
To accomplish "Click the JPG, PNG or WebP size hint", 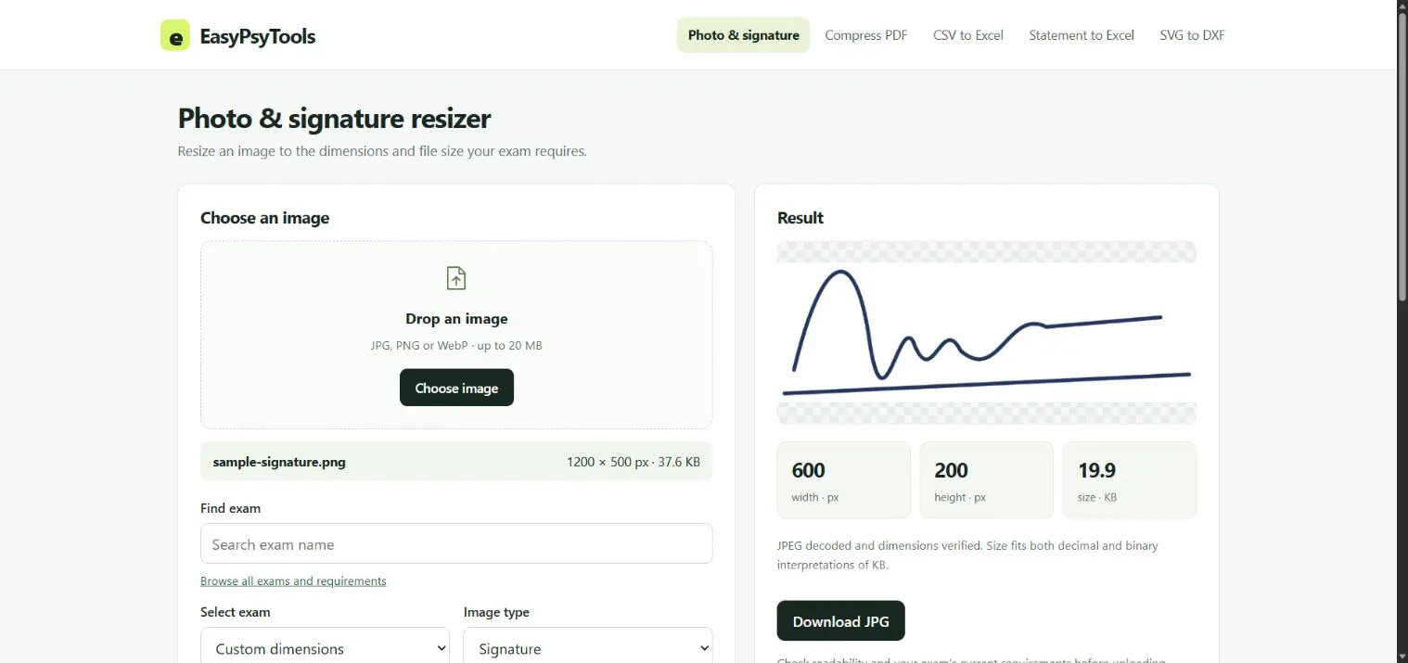I will pyautogui.click(x=456, y=345).
